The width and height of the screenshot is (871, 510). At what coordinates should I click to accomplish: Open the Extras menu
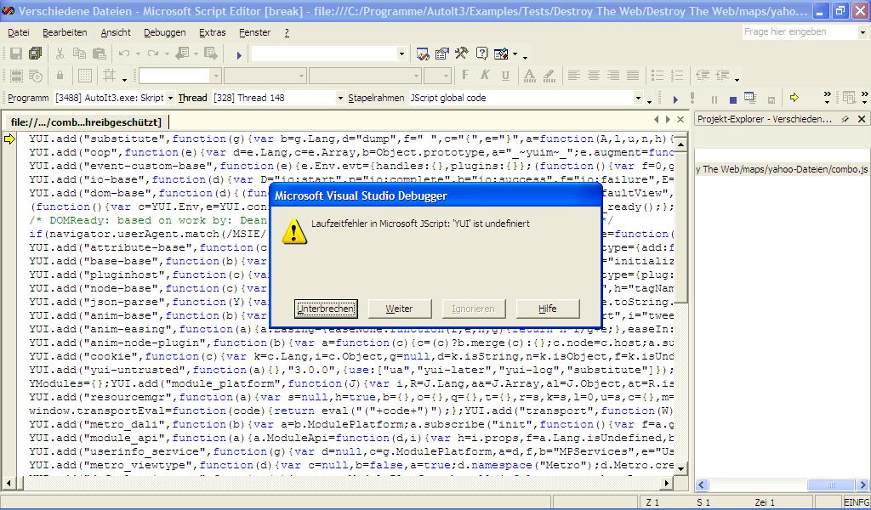[212, 32]
